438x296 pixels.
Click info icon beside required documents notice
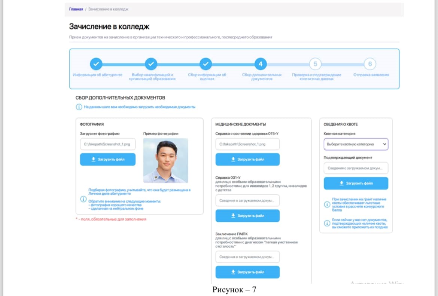[79, 107]
